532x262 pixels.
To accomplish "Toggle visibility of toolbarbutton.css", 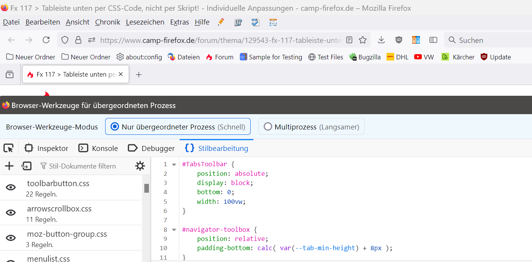I will 11,187.
